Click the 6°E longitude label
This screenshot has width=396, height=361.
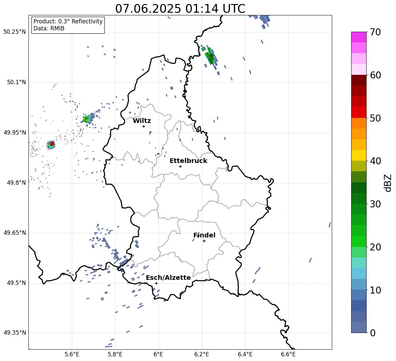tap(158, 354)
